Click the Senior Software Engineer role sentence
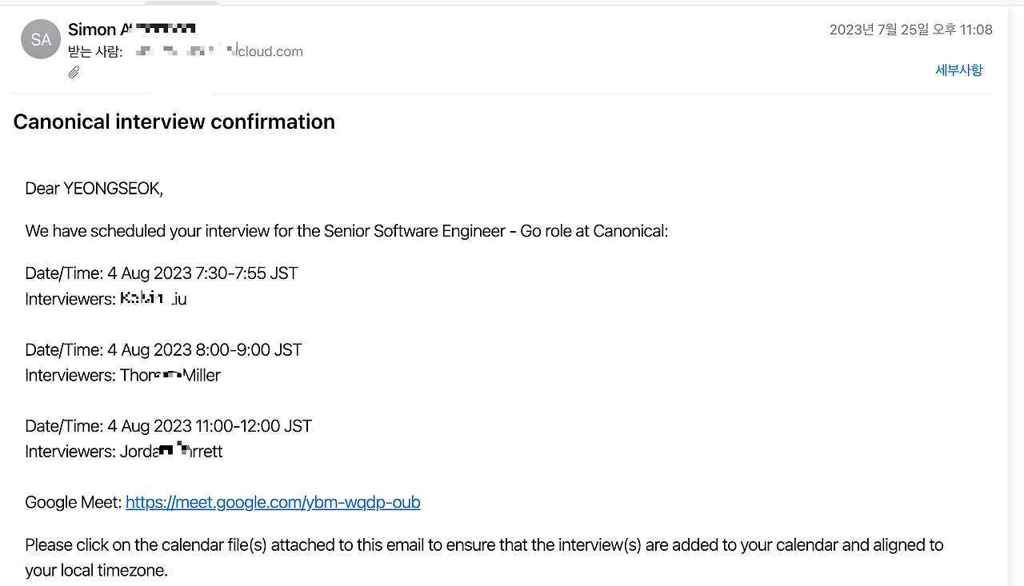 (x=346, y=231)
